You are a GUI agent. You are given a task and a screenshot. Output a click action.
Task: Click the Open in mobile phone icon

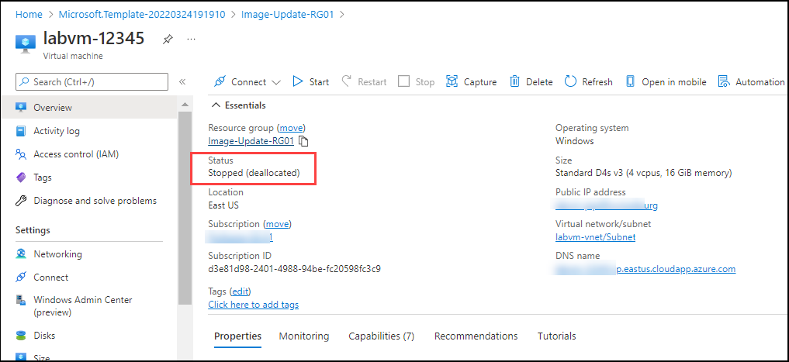click(x=630, y=81)
